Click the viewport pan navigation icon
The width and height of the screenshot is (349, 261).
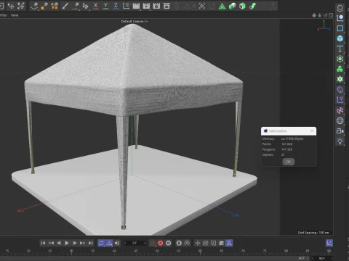[x=314, y=15]
